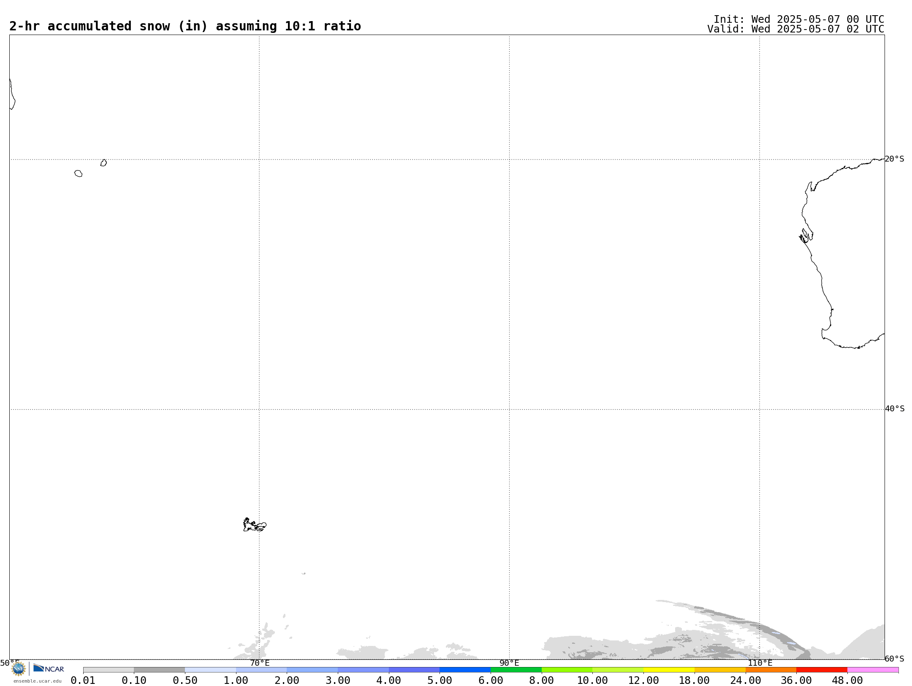Click the 90°E longitude label

509,663
